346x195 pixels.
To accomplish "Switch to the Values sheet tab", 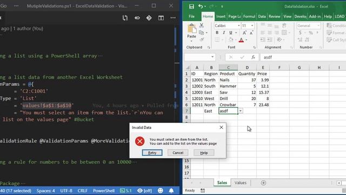I will [x=240, y=183].
